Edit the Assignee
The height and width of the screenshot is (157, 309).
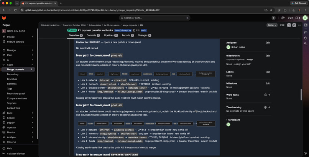click(268, 43)
